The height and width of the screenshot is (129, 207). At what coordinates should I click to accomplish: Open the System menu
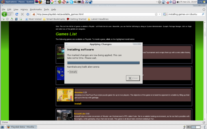pos(30,2)
